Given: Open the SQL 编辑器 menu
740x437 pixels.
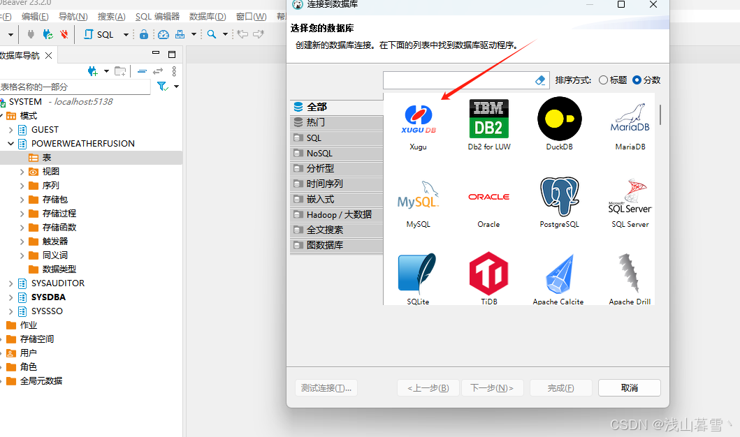Looking at the screenshot, I should [158, 17].
